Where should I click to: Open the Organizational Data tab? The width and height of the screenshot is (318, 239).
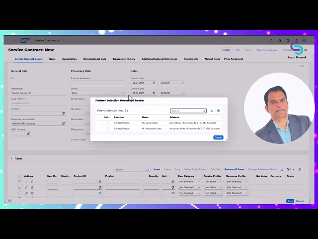[x=94, y=59]
